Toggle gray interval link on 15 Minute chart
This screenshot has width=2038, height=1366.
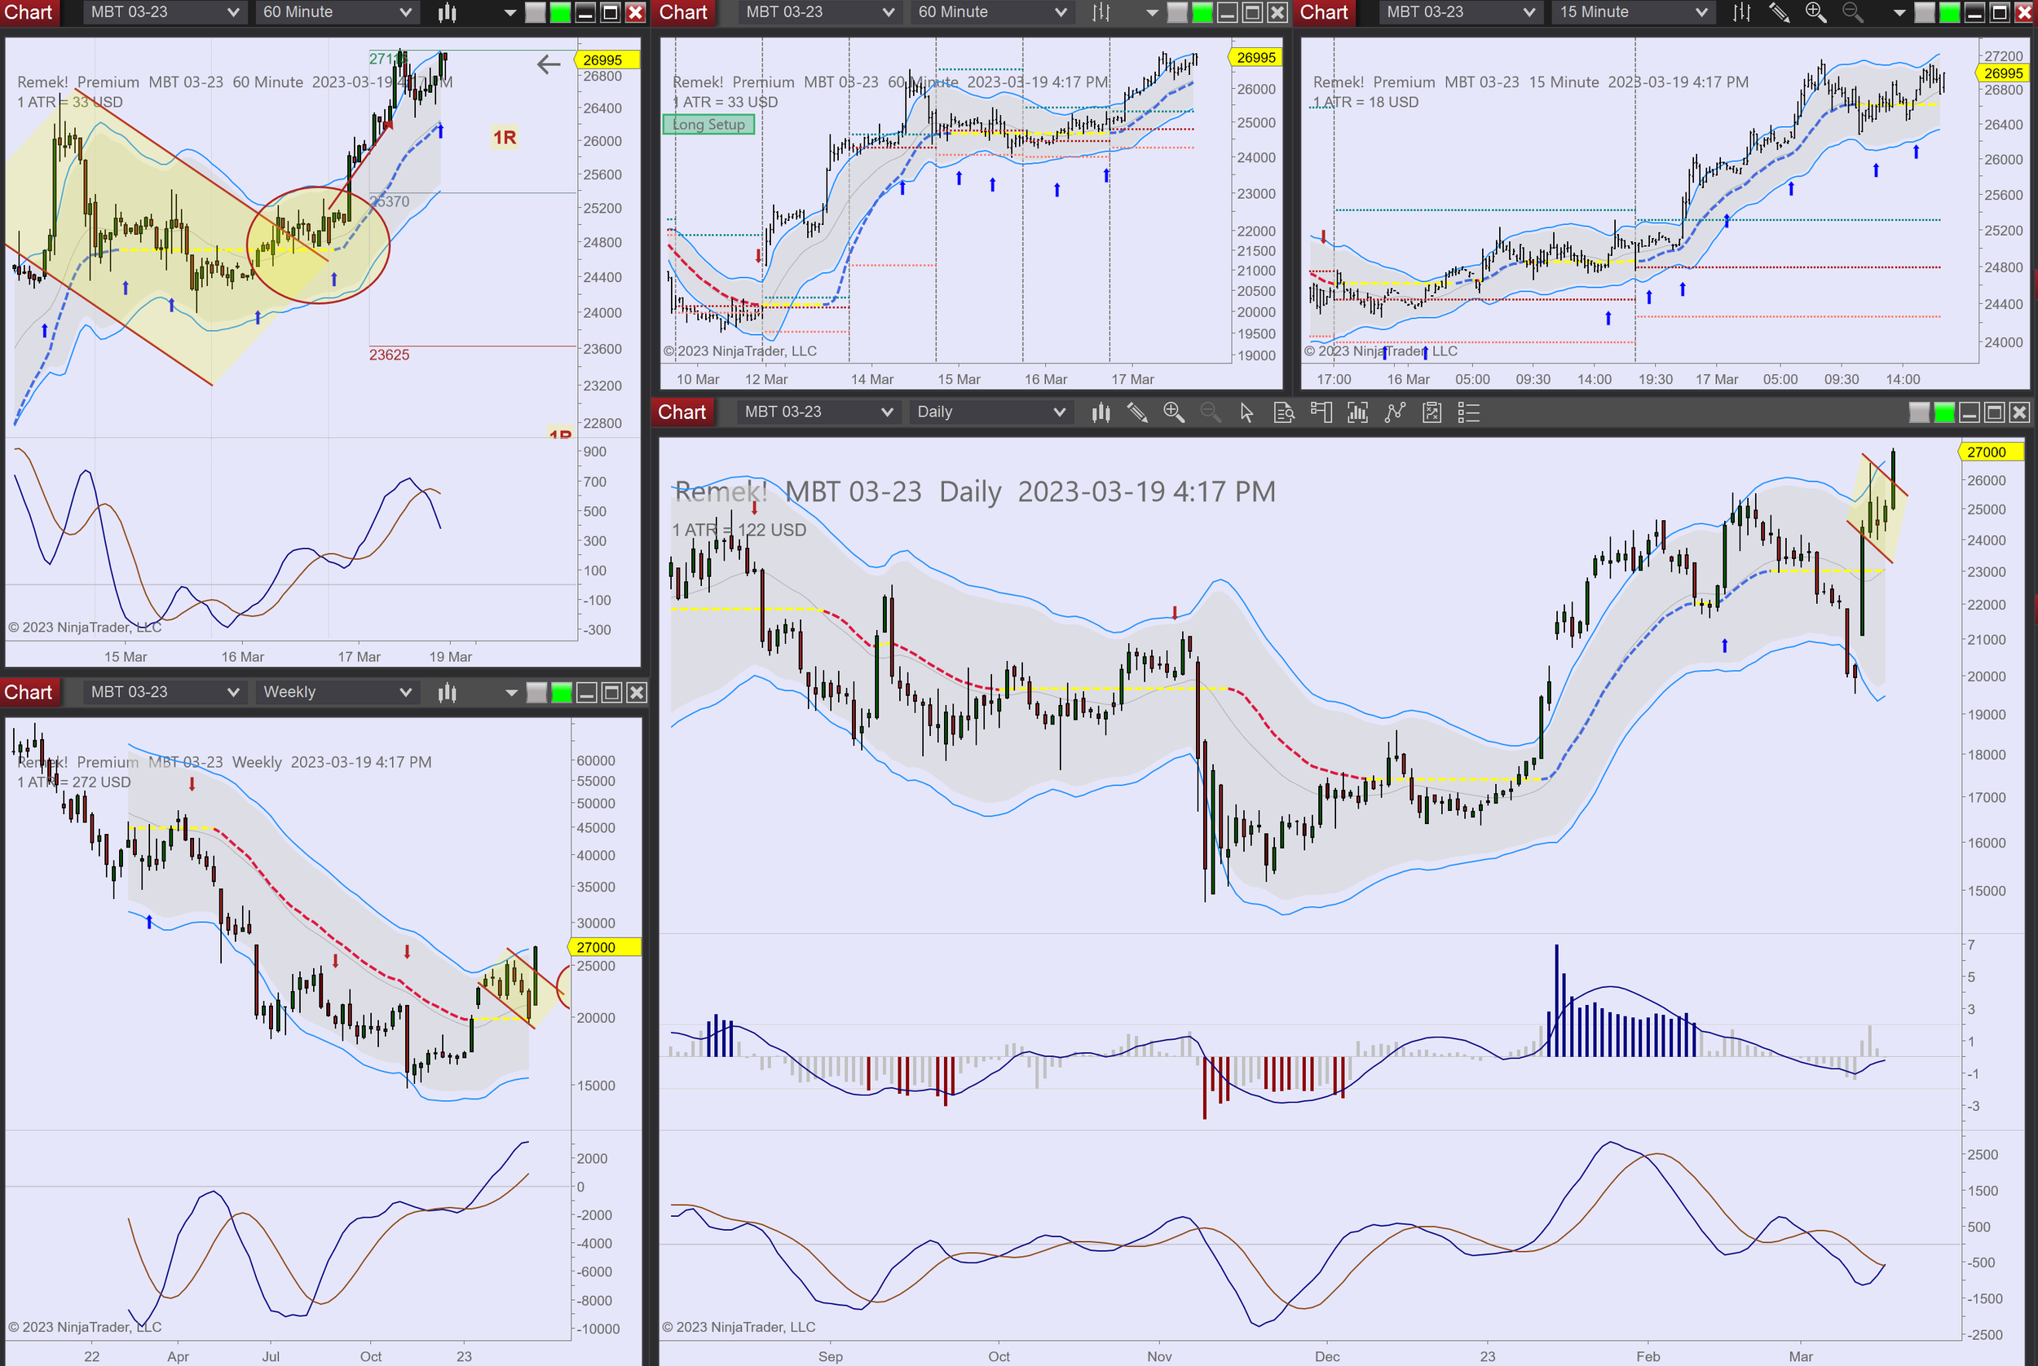(x=1925, y=12)
